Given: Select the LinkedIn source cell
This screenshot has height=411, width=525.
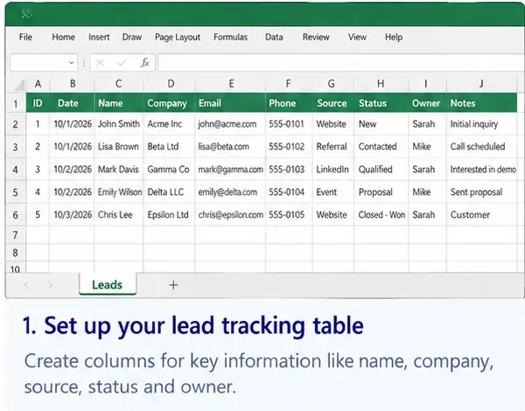Looking at the screenshot, I should (x=333, y=170).
